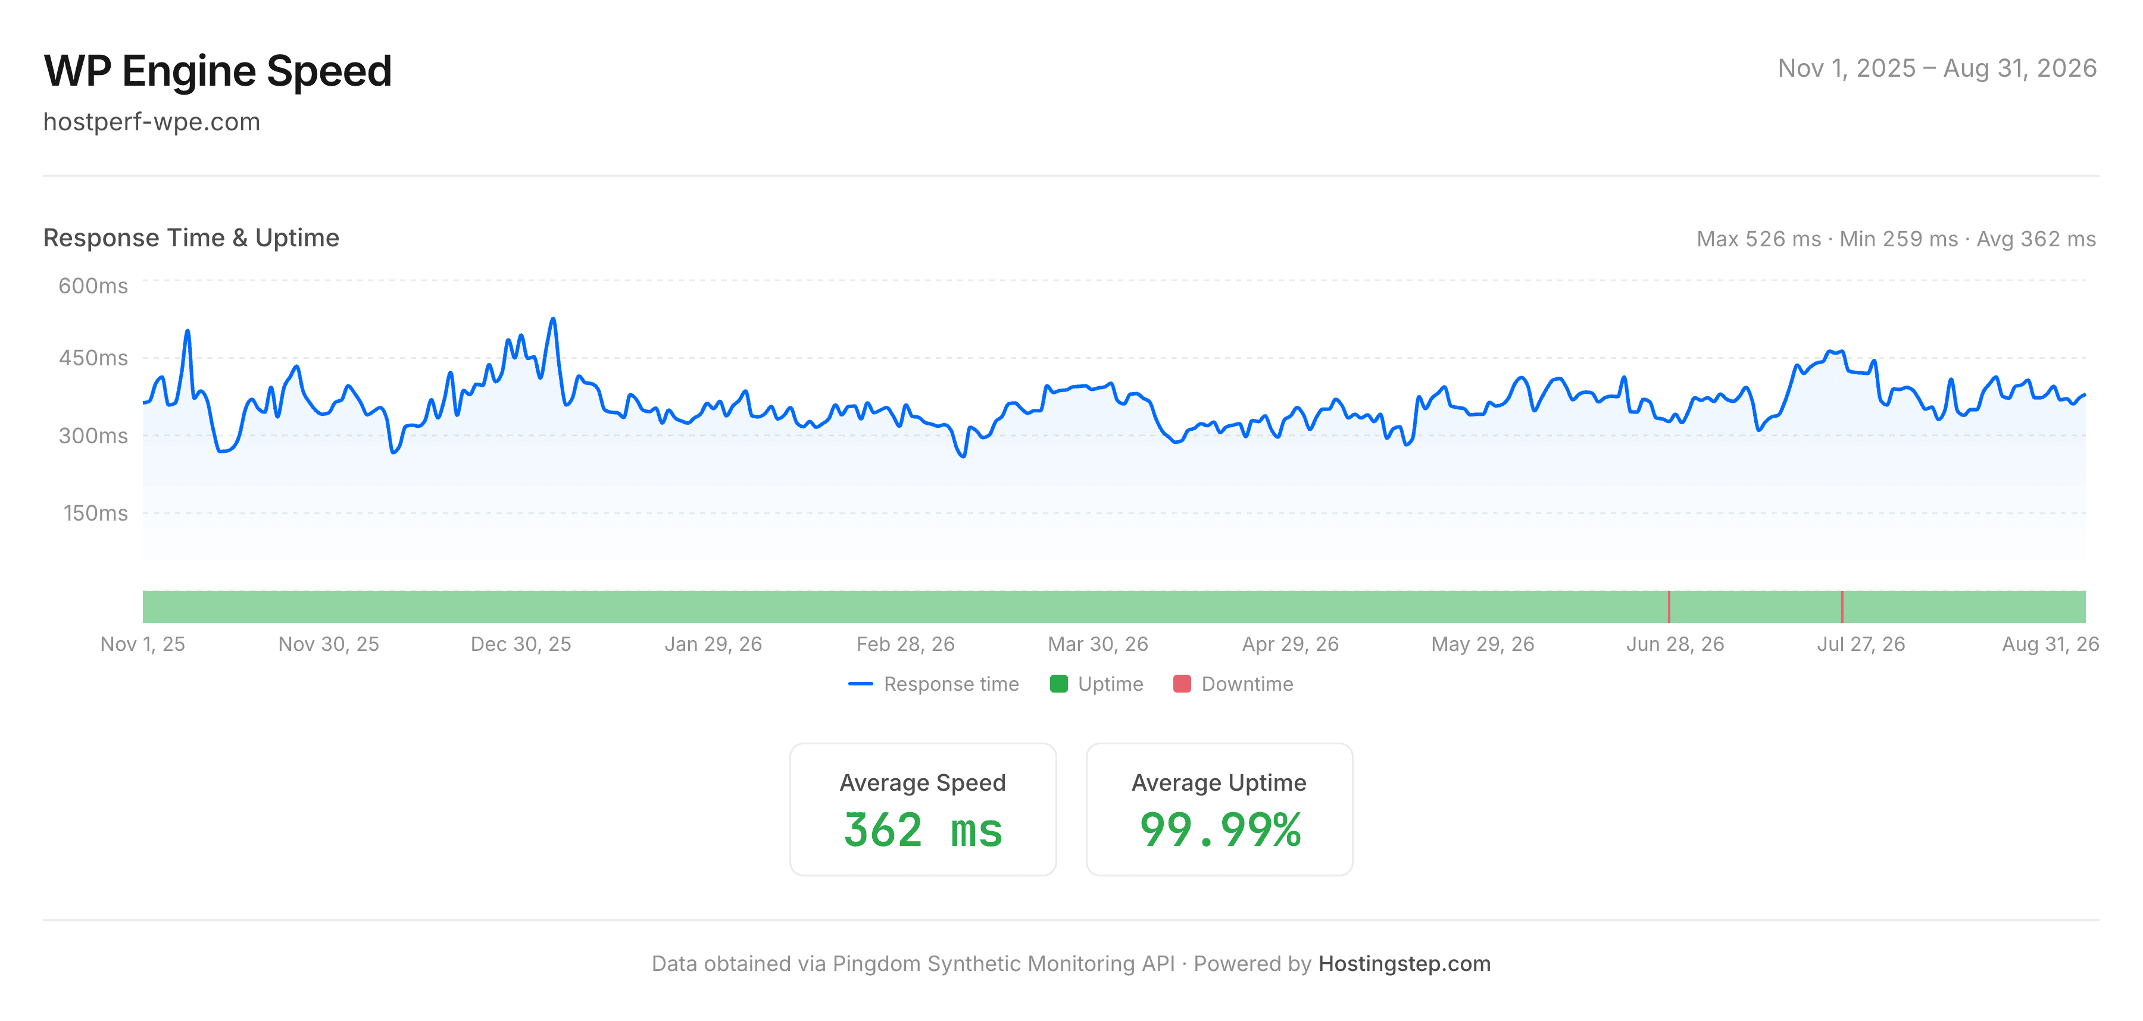This screenshot has width=2143, height=1021.
Task: Click the green Uptime legend swatch
Action: pos(1058,684)
